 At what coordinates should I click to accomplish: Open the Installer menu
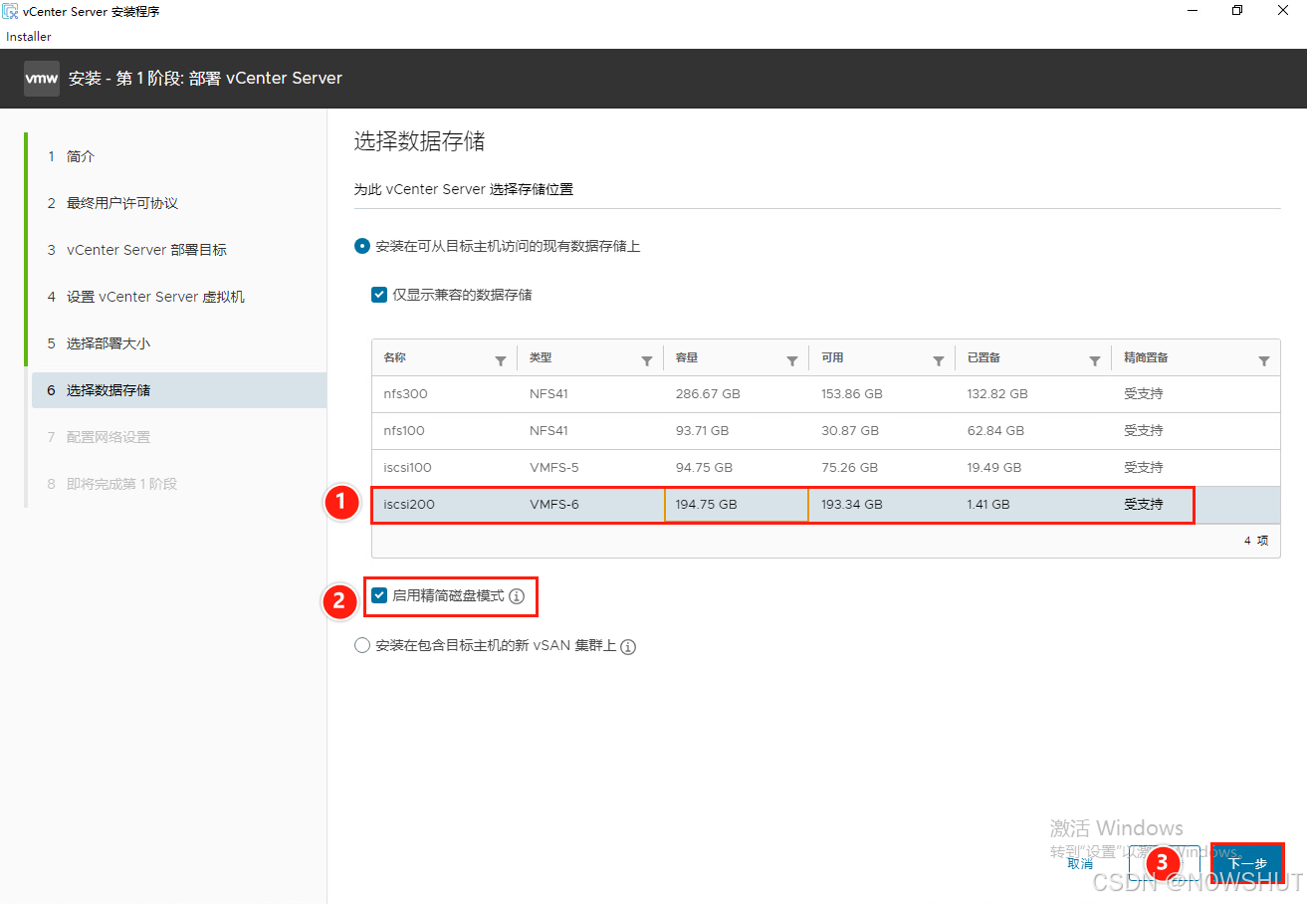29,37
